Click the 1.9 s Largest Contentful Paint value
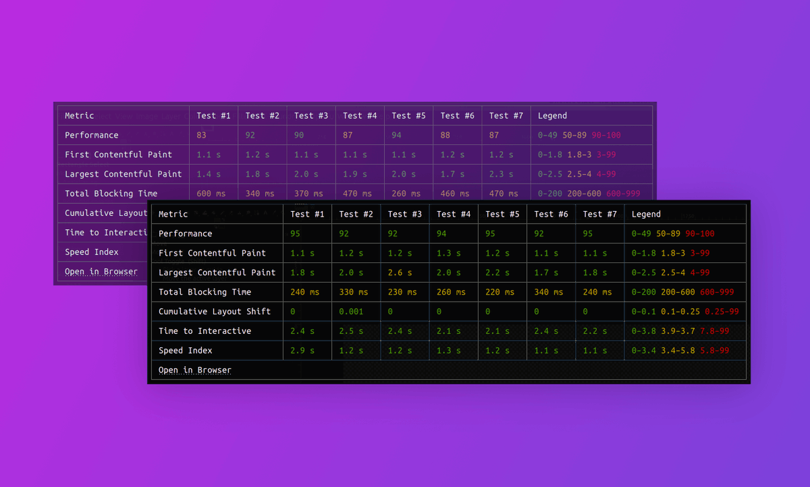This screenshot has height=487, width=810. [355, 174]
